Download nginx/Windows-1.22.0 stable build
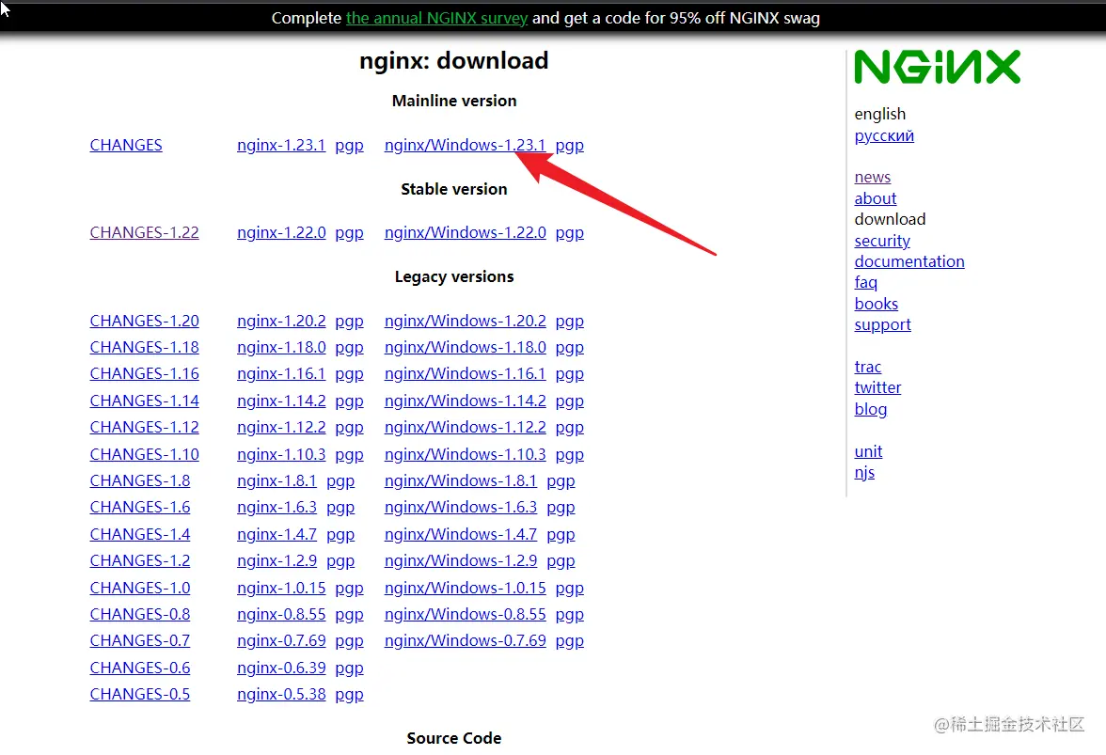Image resolution: width=1106 pixels, height=755 pixels. tap(465, 232)
